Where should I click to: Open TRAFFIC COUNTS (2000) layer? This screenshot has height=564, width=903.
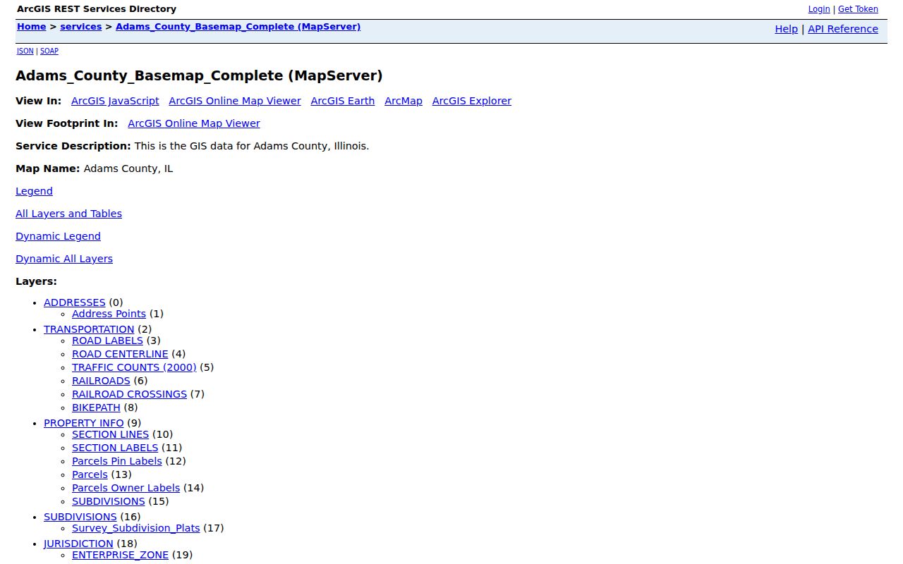[134, 367]
